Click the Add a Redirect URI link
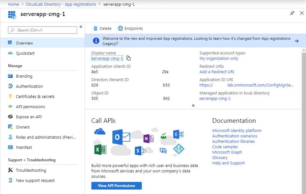306x194 pixels. [217, 72]
